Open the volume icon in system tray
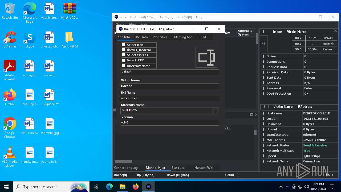 [307, 187]
